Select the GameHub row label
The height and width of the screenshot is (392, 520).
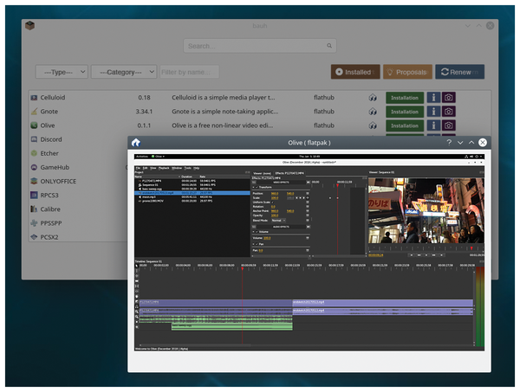point(55,167)
